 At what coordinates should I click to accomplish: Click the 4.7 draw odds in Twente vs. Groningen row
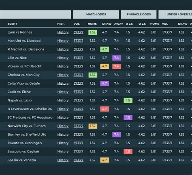[105, 143]
